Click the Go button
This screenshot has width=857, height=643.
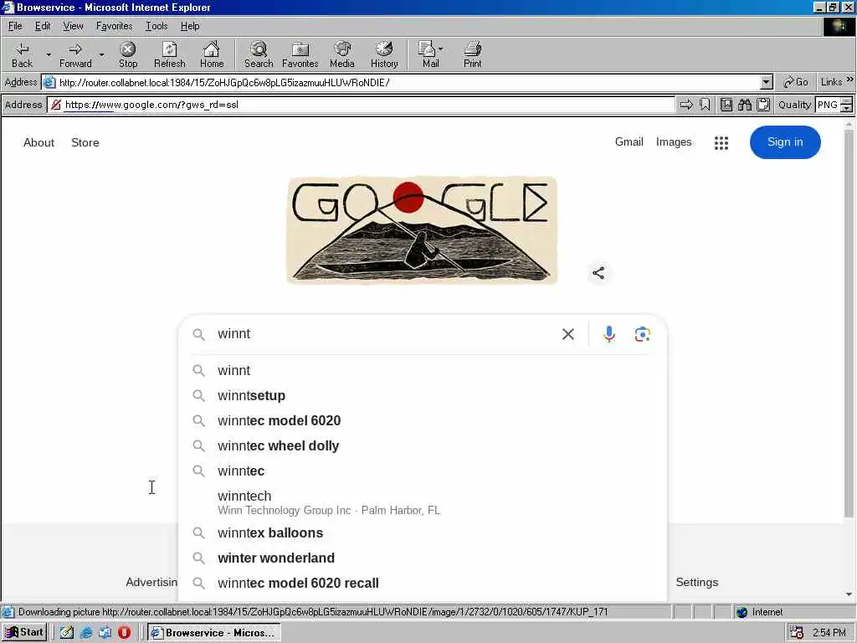[x=796, y=82]
